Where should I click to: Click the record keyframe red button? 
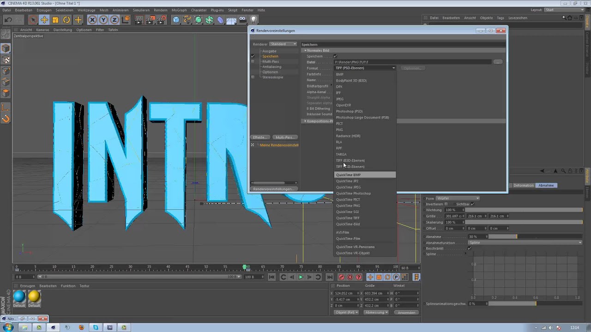(341, 277)
